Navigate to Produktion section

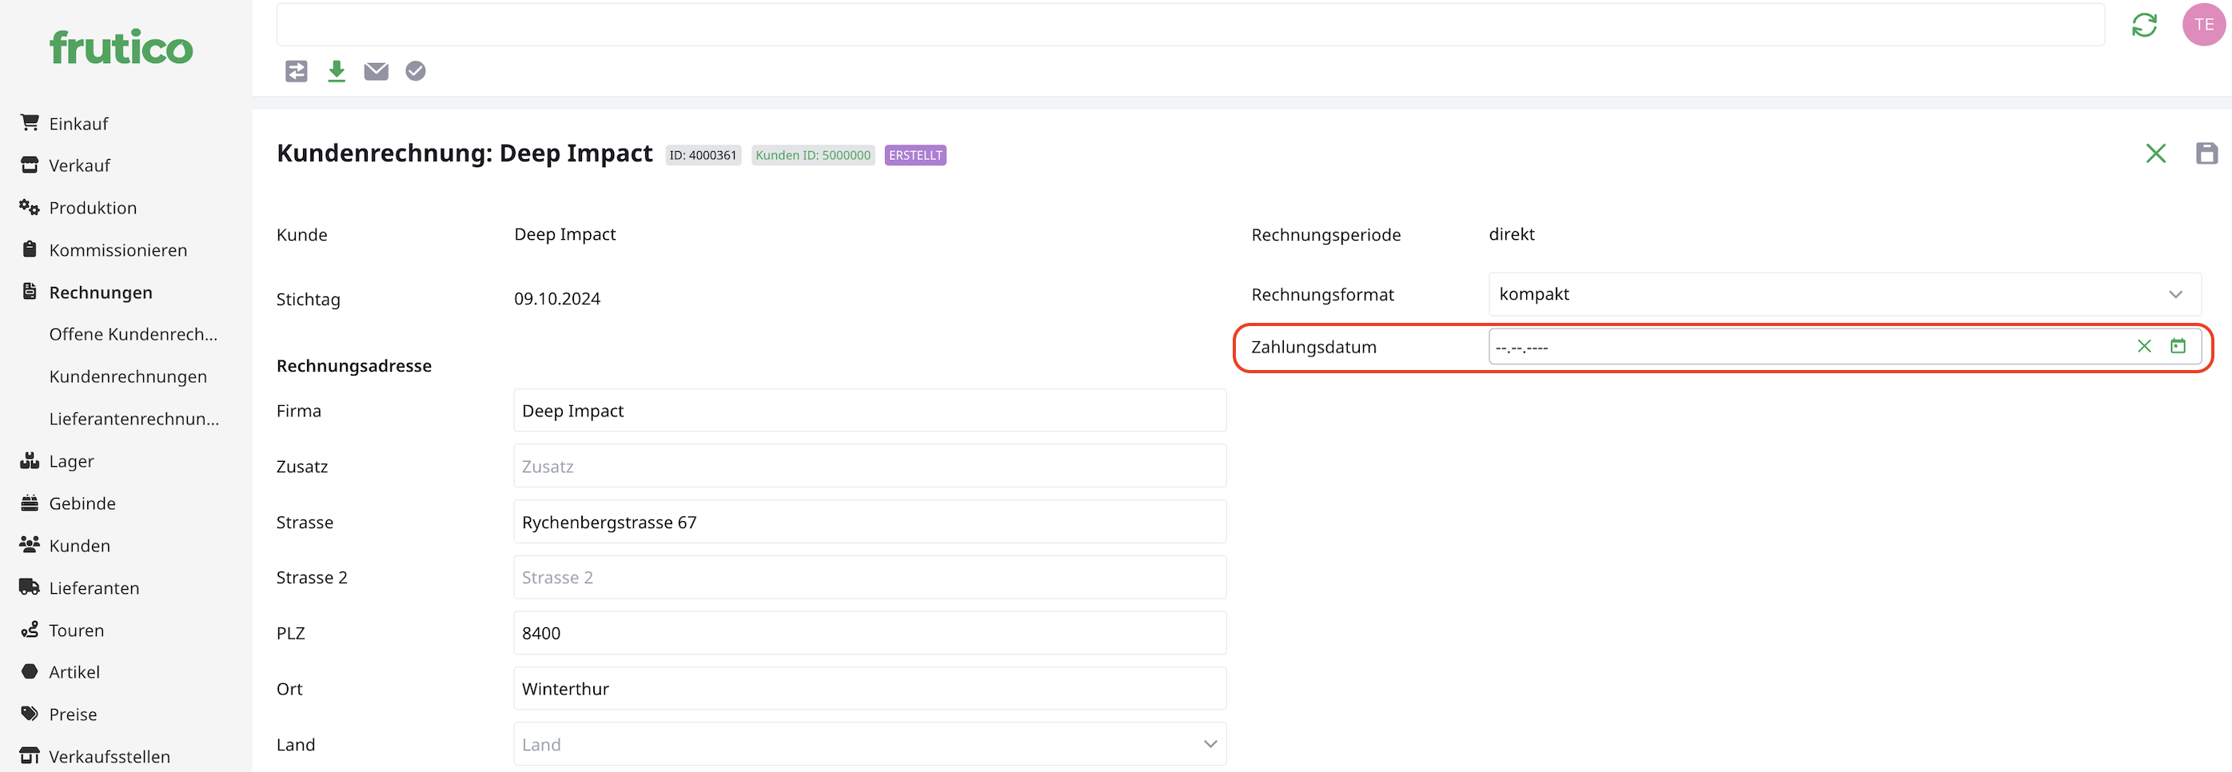[93, 207]
